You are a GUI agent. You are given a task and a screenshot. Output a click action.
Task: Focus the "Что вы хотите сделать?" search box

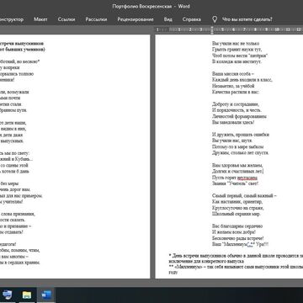(x=247, y=19)
